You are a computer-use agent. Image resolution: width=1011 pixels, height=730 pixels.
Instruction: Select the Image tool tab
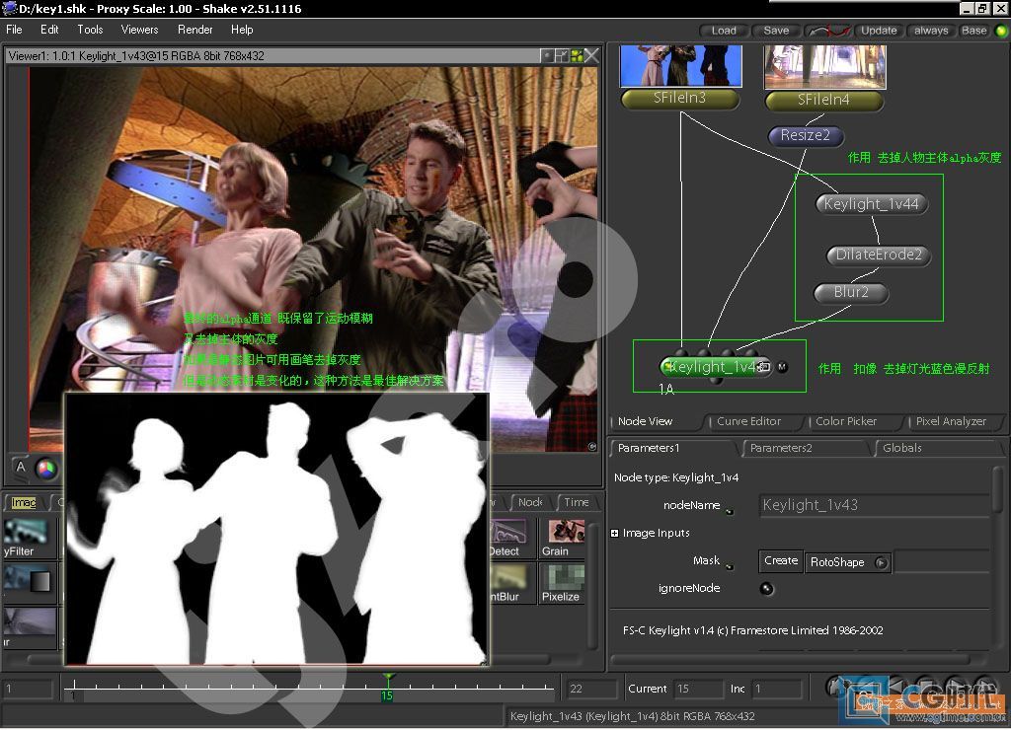24,502
